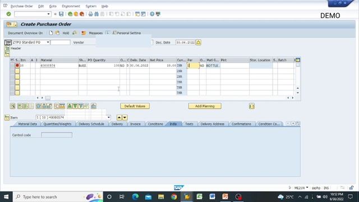Click the Create new session icon
Viewport: 359px width, 202px height.
(x=137, y=14)
